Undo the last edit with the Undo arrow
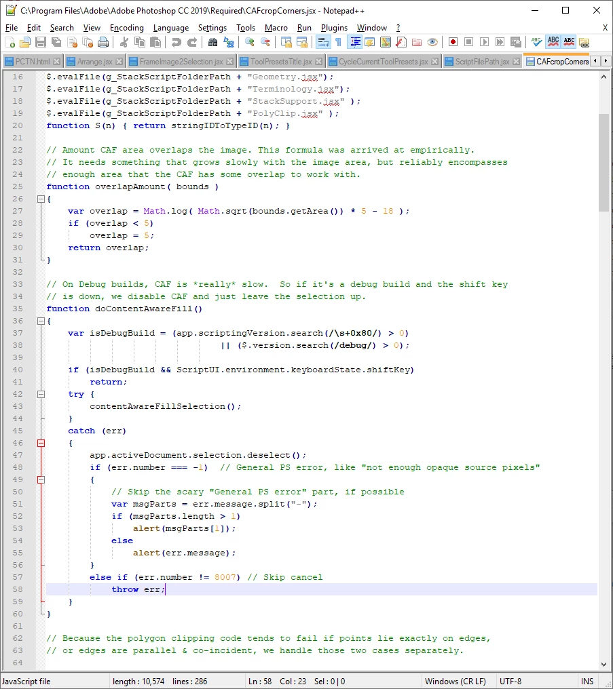The width and height of the screenshot is (613, 689). pos(176,42)
